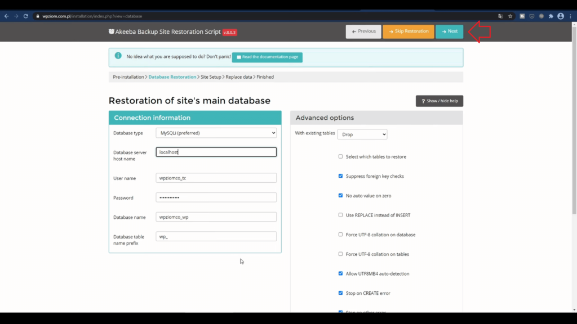The width and height of the screenshot is (577, 324).
Task: Click the translate page icon in address bar
Action: pyautogui.click(x=500, y=16)
